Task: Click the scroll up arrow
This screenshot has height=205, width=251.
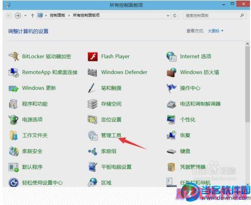Action: 247,44
